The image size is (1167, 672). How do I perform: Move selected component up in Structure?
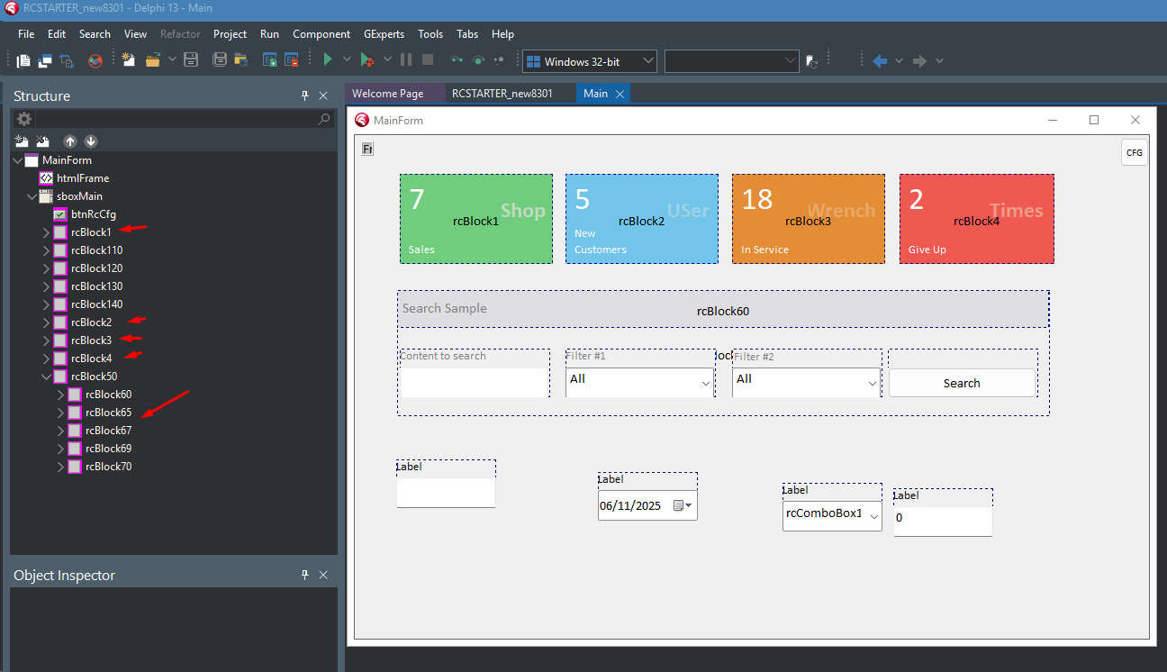point(70,141)
